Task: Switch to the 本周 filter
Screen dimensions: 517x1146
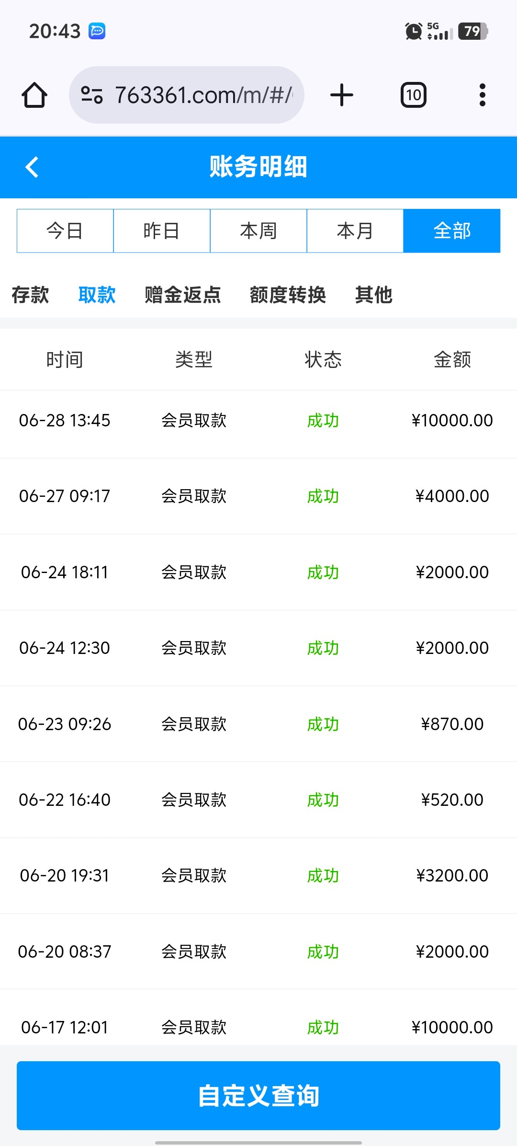Action: point(258,231)
